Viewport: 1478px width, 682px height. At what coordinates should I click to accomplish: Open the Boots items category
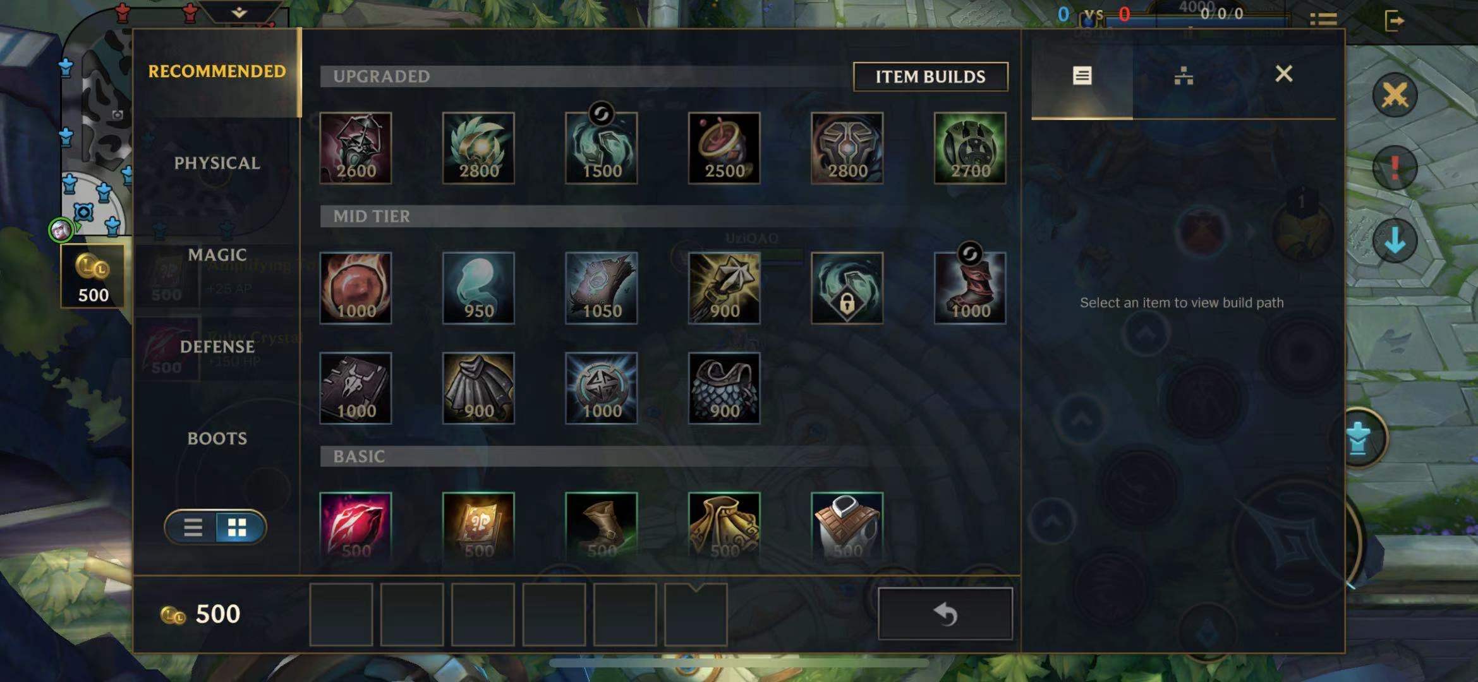coord(217,438)
